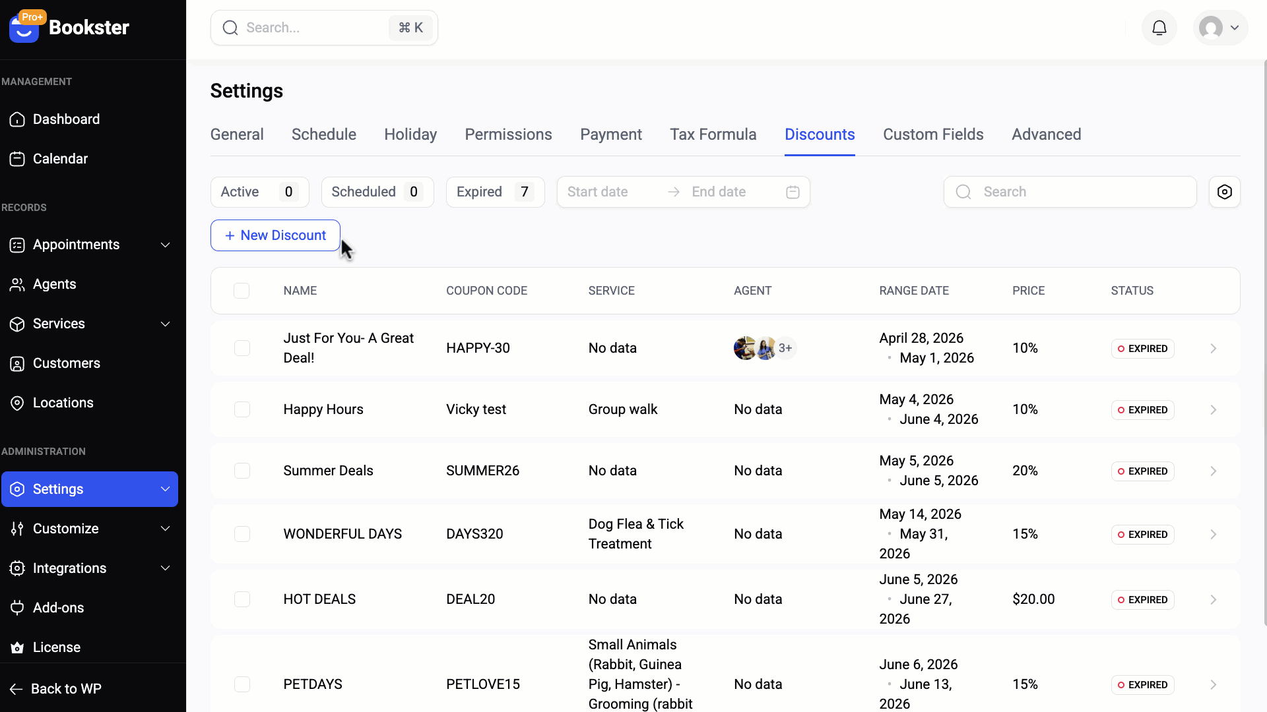Click the Start date field
The image size is (1267, 712).
611,192
